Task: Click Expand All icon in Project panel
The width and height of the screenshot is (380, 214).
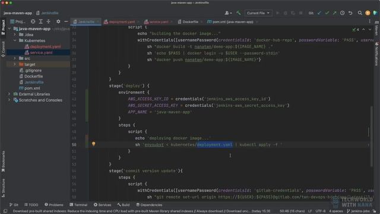Action: click(x=41, y=21)
